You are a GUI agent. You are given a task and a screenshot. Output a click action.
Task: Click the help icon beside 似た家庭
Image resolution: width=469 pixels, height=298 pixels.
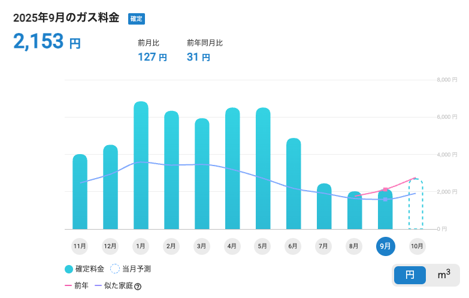pyautogui.click(x=138, y=287)
